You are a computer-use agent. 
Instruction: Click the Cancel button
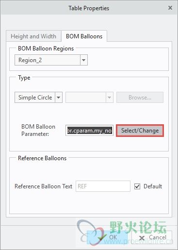(152, 237)
